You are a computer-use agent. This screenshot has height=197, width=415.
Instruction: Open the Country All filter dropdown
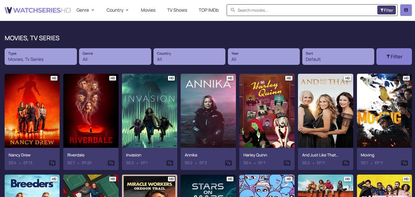point(189,57)
